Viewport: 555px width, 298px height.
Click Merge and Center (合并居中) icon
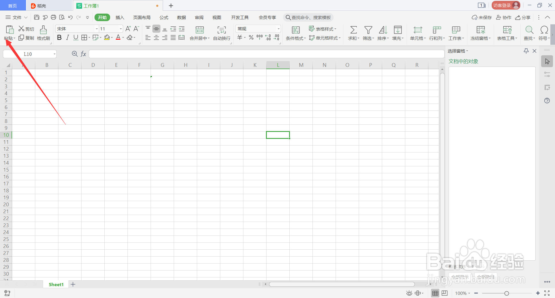coord(200,30)
